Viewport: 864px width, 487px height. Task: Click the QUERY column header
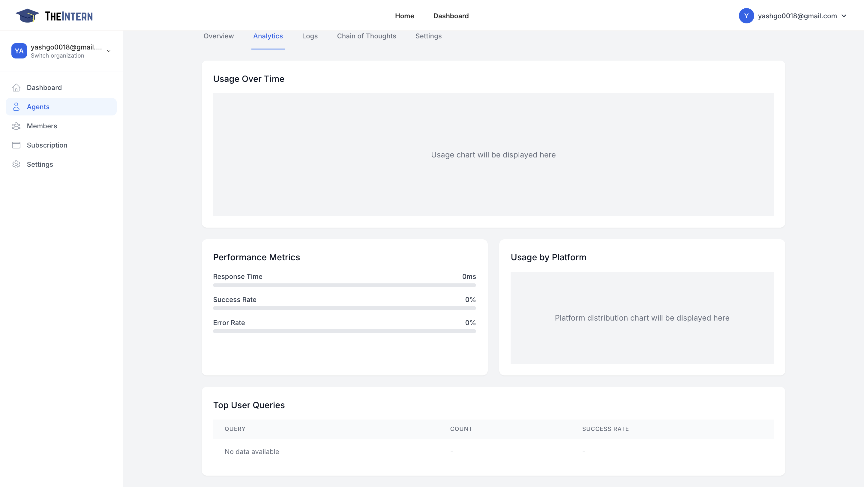[x=235, y=429]
